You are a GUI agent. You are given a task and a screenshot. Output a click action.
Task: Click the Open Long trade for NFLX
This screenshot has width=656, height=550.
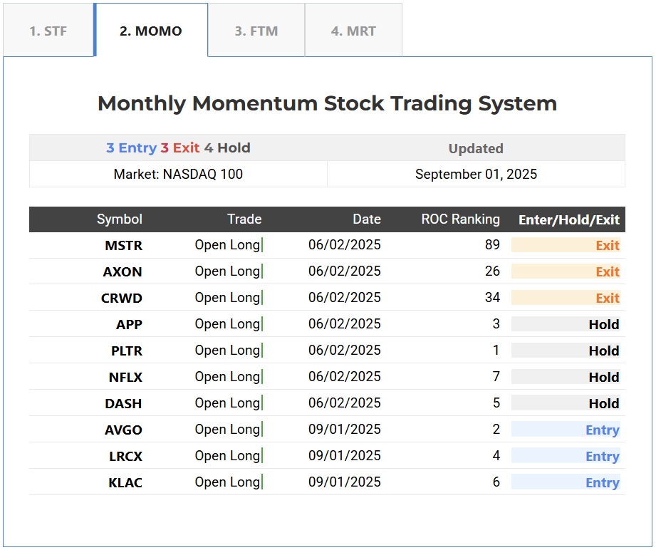[x=227, y=377]
